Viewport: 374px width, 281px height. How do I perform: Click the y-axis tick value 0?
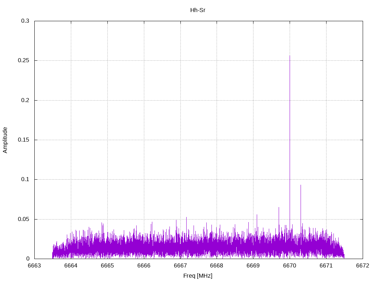coord(28,259)
